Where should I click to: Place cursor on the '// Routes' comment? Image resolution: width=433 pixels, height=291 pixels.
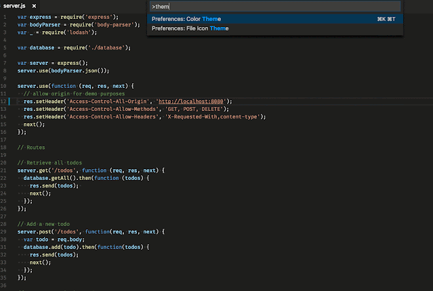point(31,148)
